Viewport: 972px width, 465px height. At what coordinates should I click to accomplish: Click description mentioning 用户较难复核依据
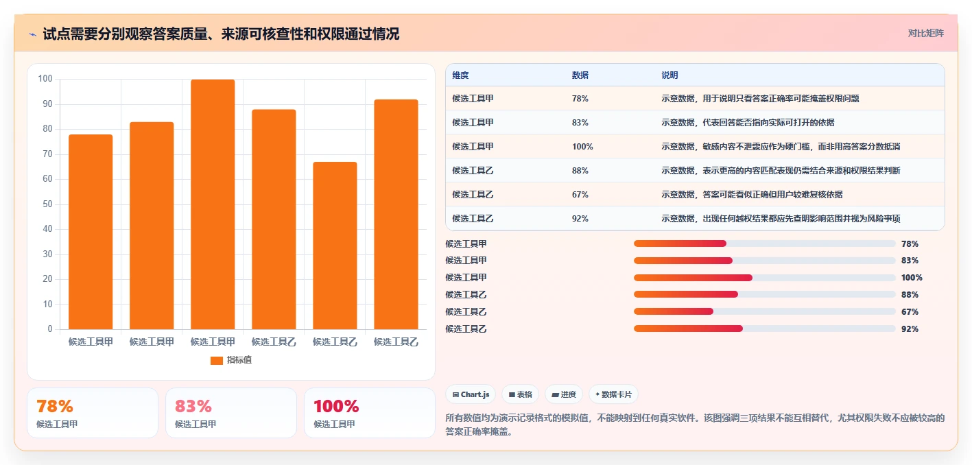point(752,195)
